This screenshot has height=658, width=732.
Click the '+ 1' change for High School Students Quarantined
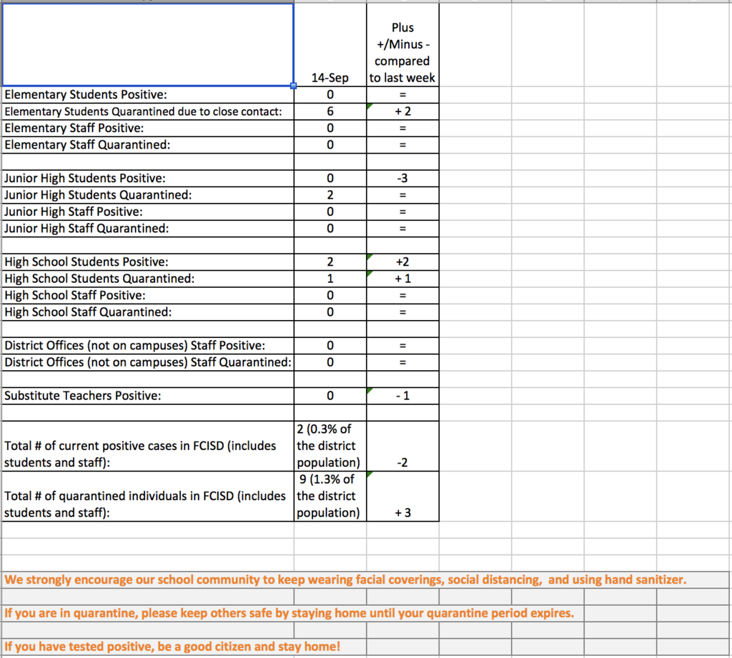(x=402, y=279)
